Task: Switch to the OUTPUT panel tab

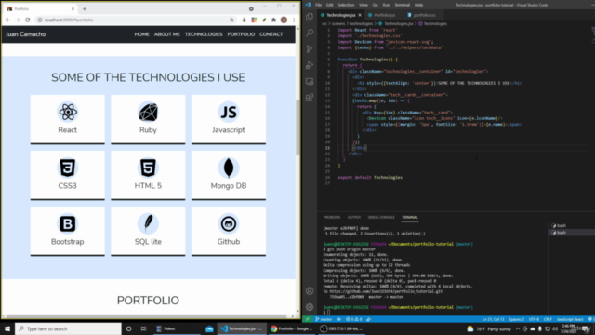Action: click(x=354, y=217)
